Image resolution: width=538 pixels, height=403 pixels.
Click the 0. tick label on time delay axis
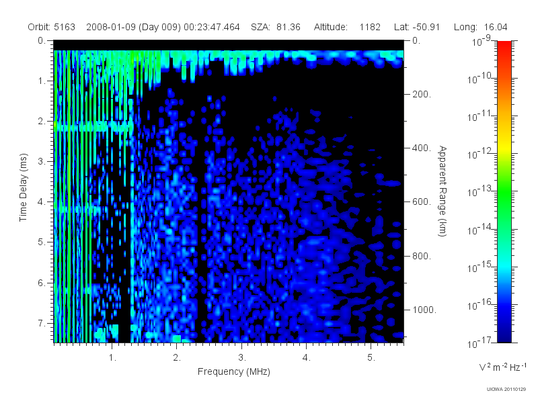(x=42, y=41)
